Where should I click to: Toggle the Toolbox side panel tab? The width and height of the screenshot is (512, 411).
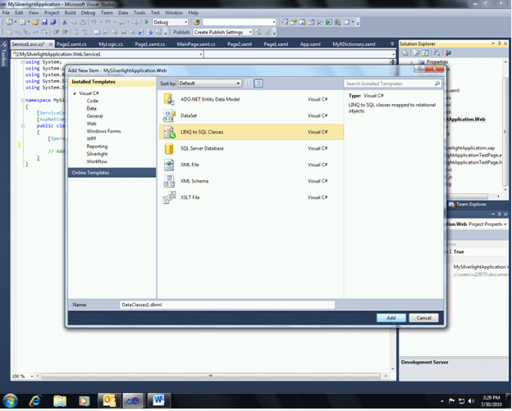click(3, 54)
